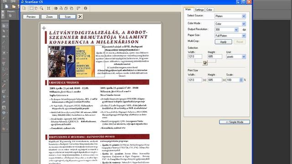Open the information icon in ScanGear toolbar
The height and width of the screenshot is (164, 292).
85,8
